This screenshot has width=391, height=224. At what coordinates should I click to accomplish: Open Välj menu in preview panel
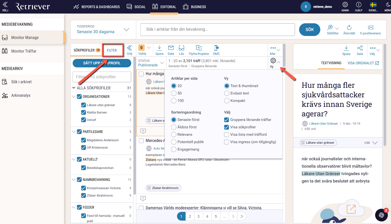point(375,50)
